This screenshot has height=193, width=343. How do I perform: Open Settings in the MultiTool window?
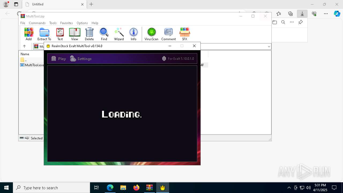pos(81,59)
